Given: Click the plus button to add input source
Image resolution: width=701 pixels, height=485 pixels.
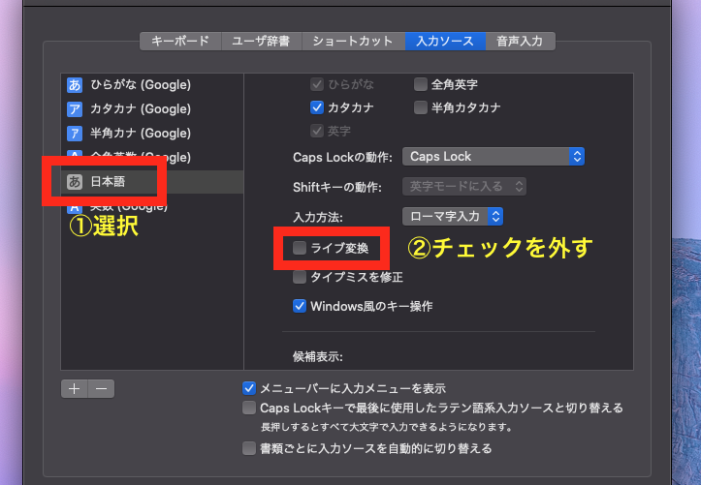Looking at the screenshot, I should point(74,388).
